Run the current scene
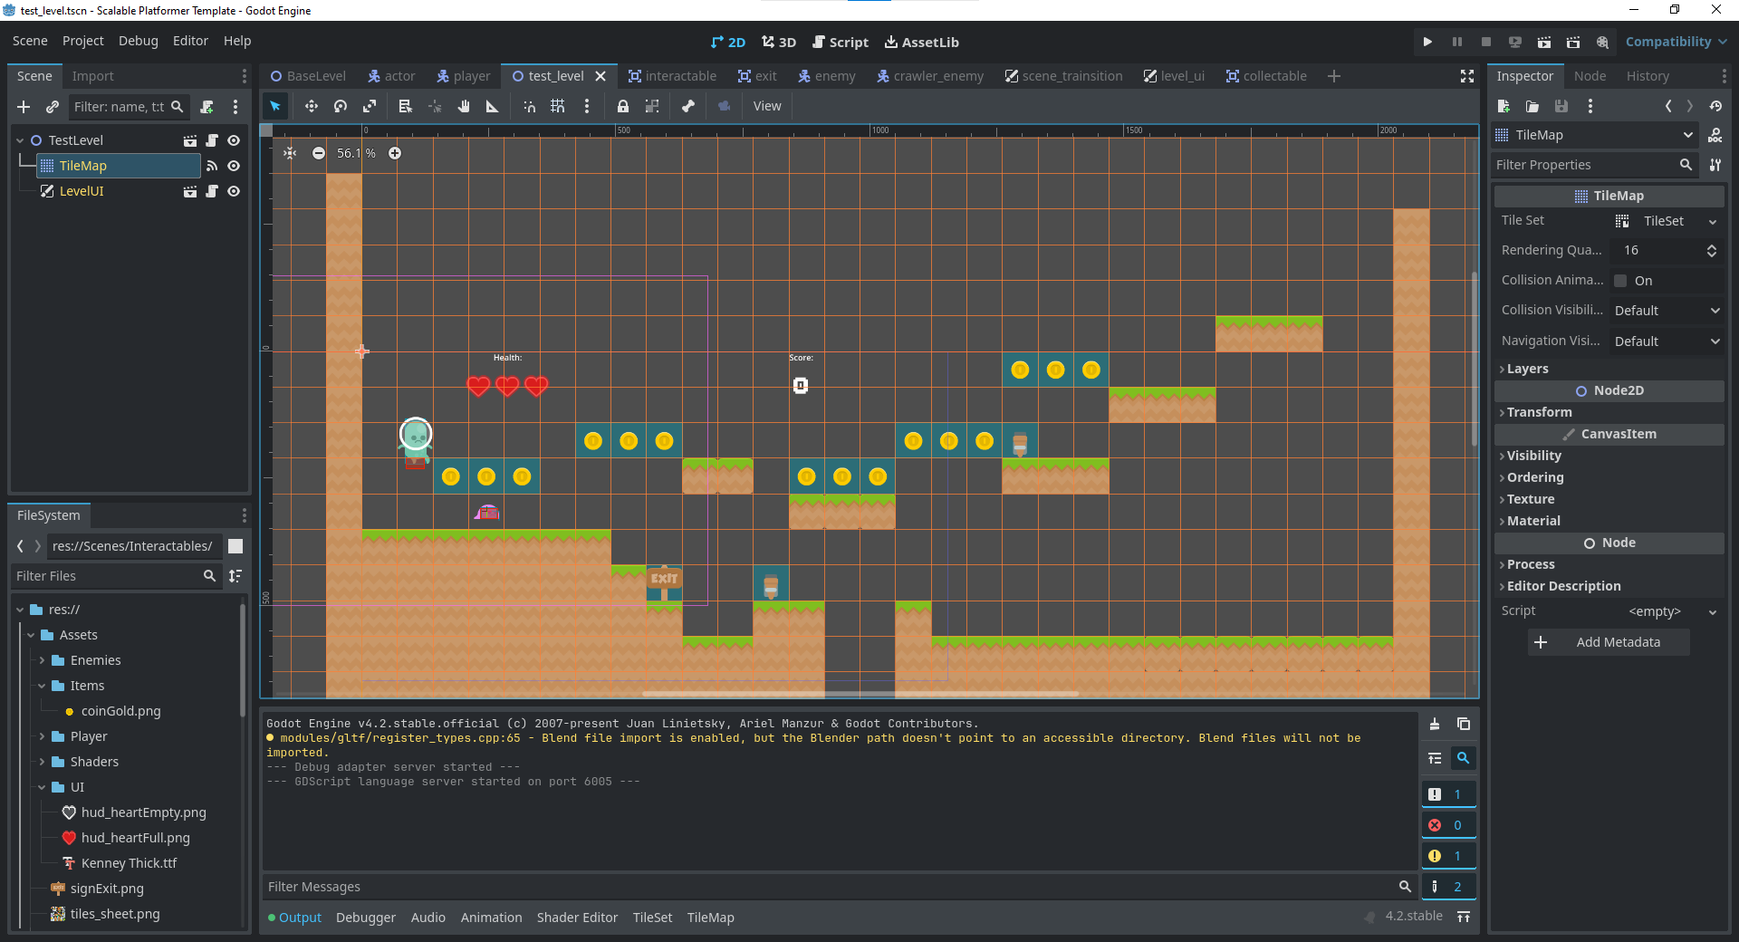Image resolution: width=1739 pixels, height=942 pixels. point(1544,42)
